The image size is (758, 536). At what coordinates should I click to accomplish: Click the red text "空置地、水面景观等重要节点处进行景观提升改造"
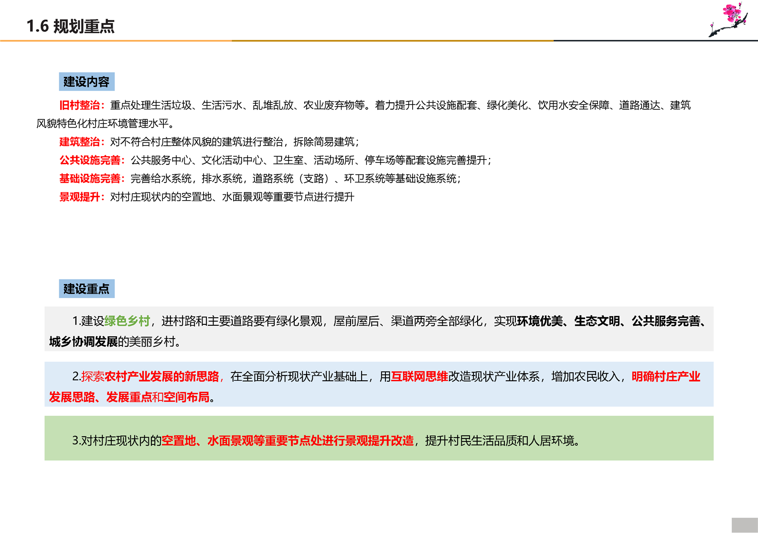click(x=288, y=440)
